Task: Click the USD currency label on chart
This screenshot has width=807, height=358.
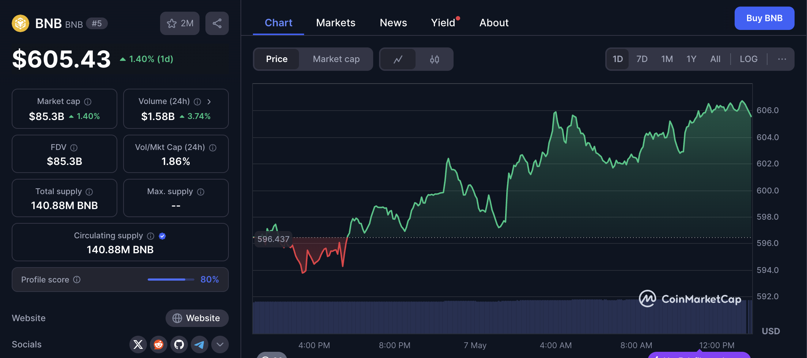Action: (771, 331)
